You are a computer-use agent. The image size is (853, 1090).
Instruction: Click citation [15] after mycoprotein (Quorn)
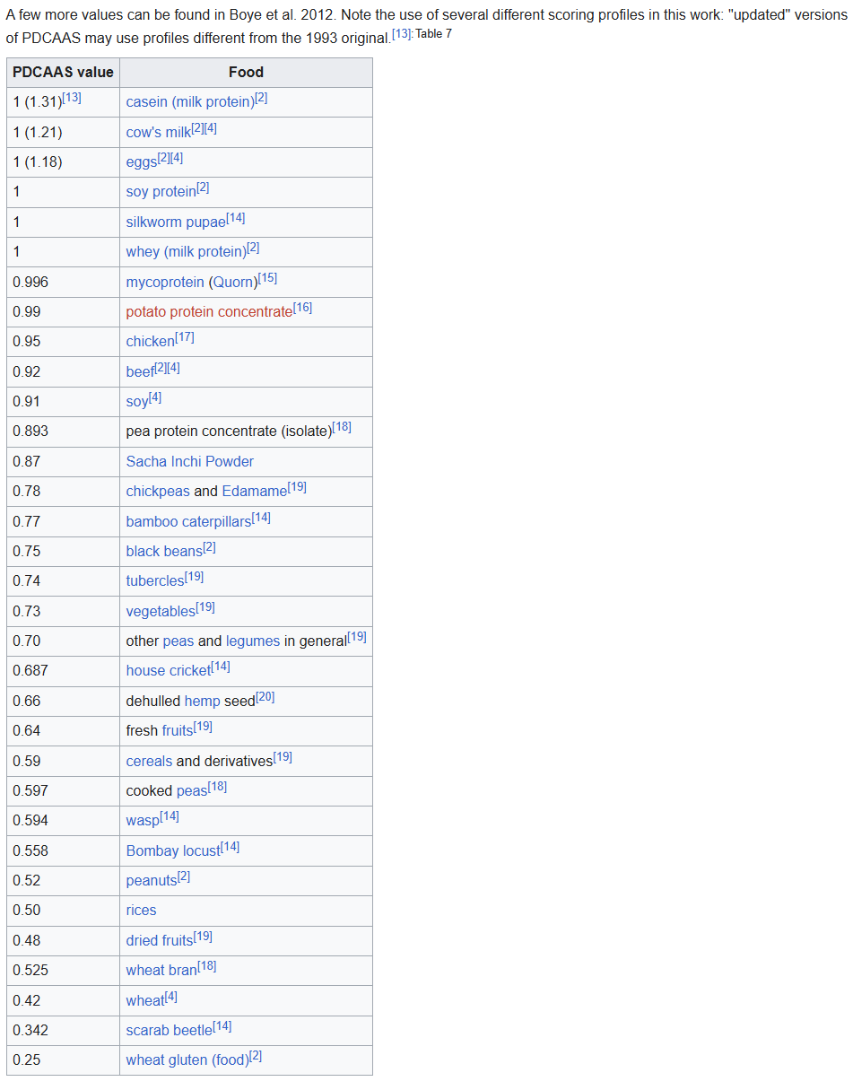[x=267, y=278]
